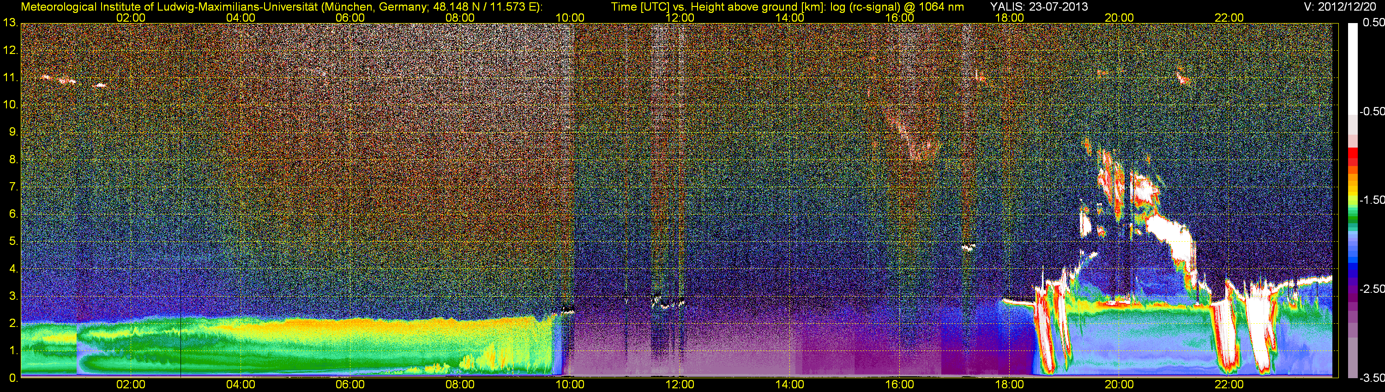Screen dimensions: 1385x392
Task: Select the 3 km height axis label
Action: [13, 297]
